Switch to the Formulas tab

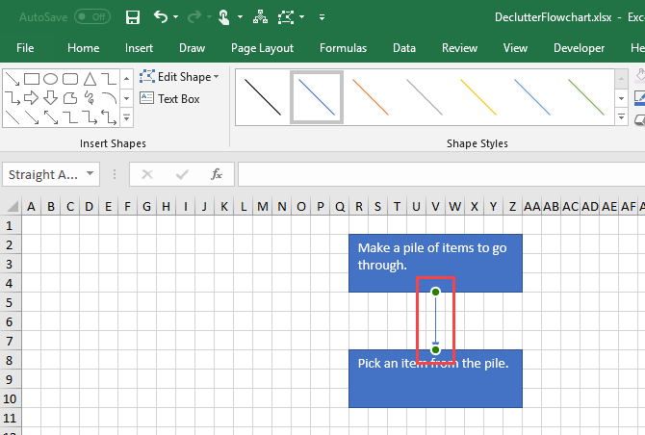coord(343,48)
